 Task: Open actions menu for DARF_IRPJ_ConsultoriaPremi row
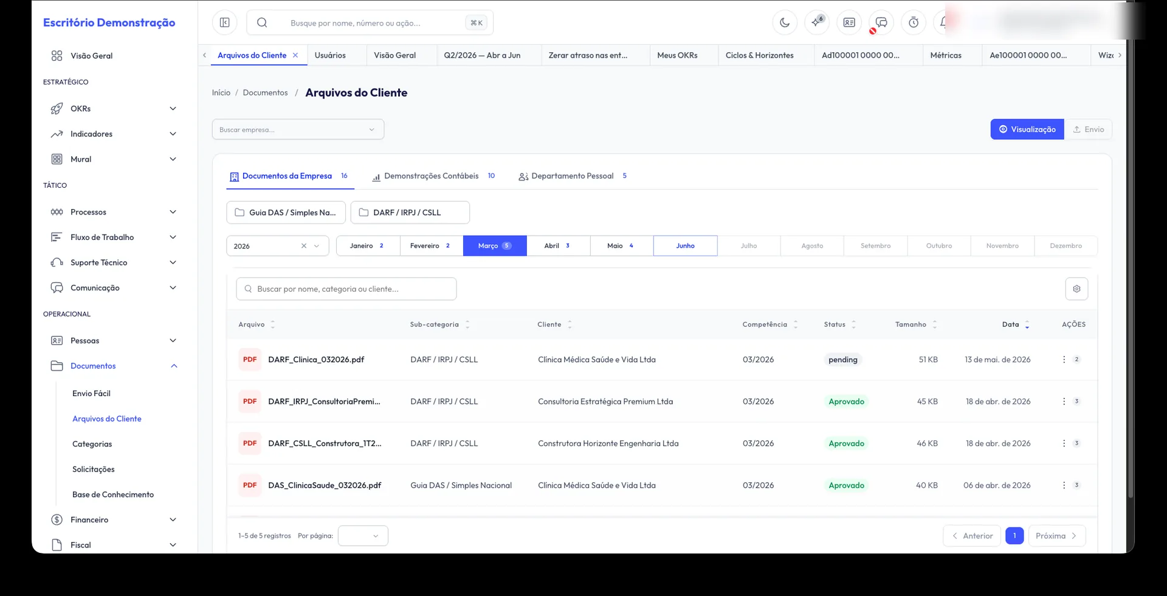coord(1064,402)
